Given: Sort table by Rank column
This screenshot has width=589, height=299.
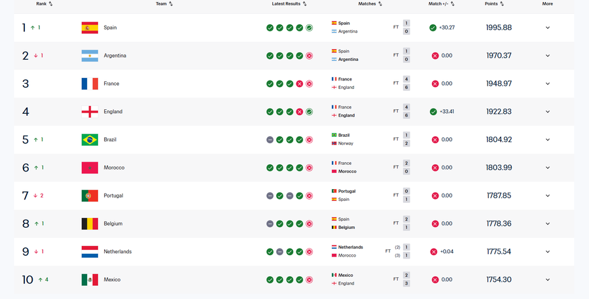Looking at the screenshot, I should [x=45, y=4].
